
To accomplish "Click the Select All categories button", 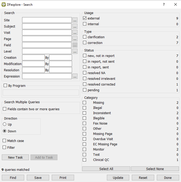I will [106, 169].
